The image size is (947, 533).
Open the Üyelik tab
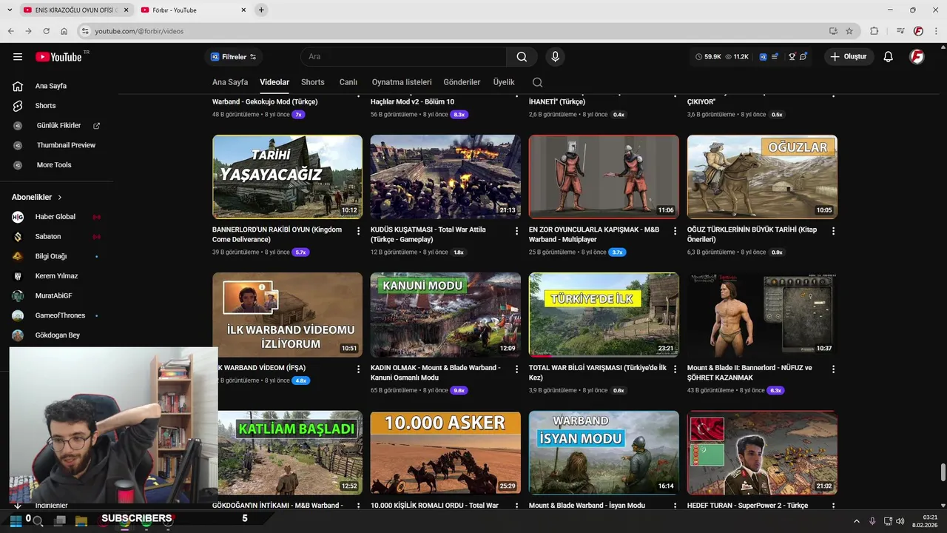click(504, 82)
